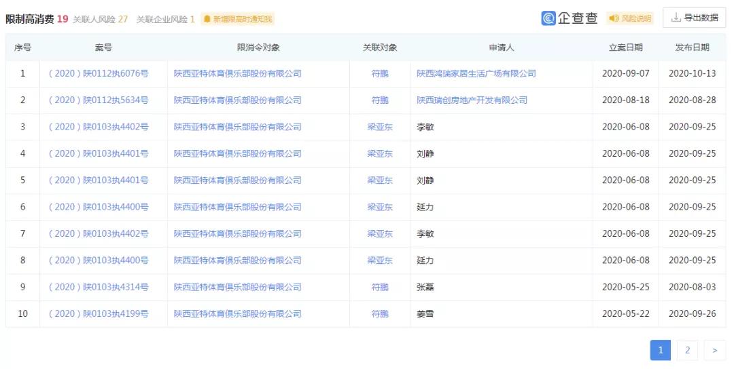
Task: Switch to the 关联企业风险 1 tab
Action: tap(166, 19)
